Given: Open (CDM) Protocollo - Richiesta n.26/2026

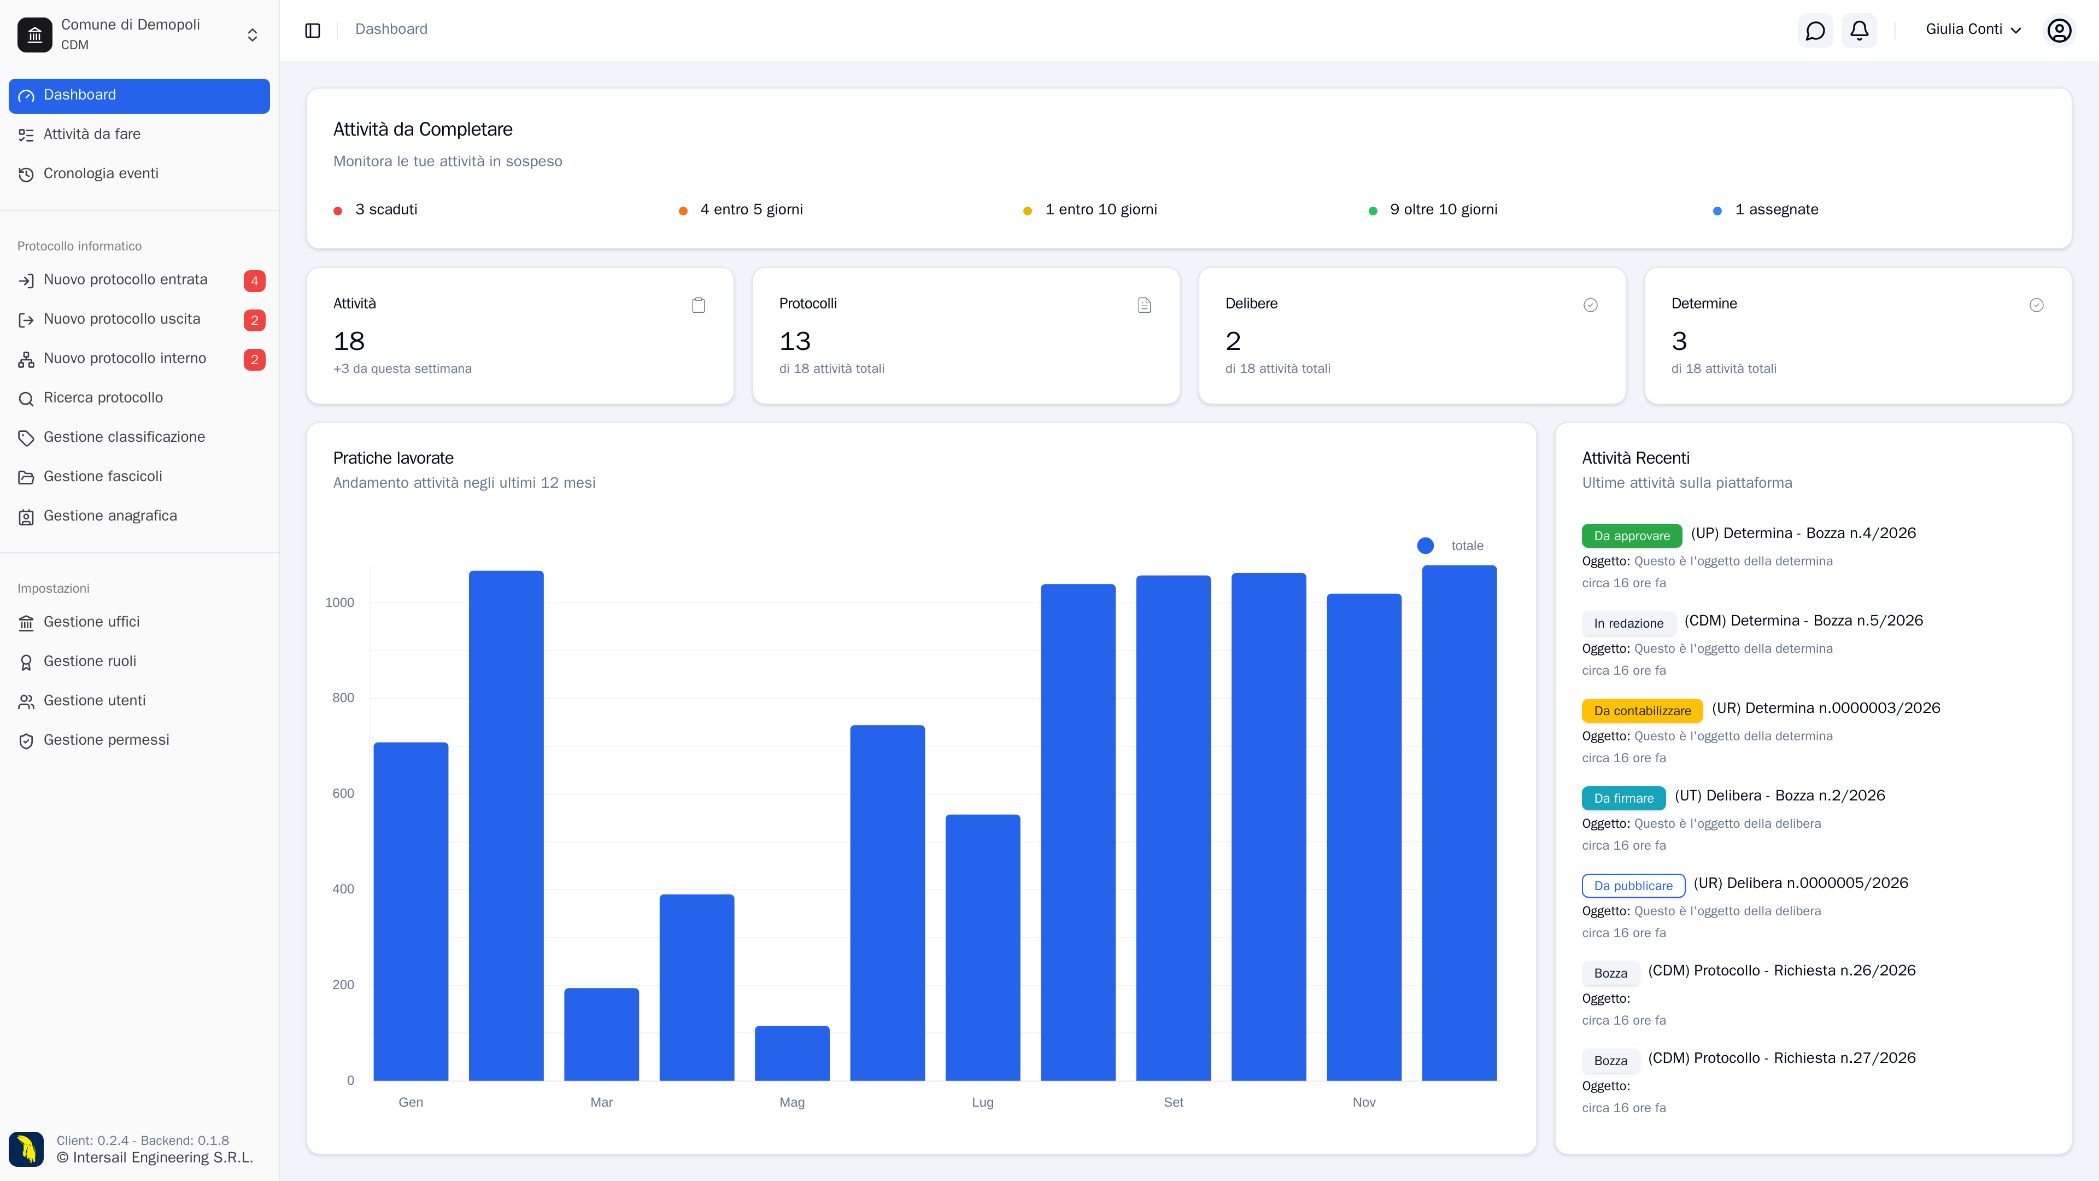Looking at the screenshot, I should tap(1782, 970).
